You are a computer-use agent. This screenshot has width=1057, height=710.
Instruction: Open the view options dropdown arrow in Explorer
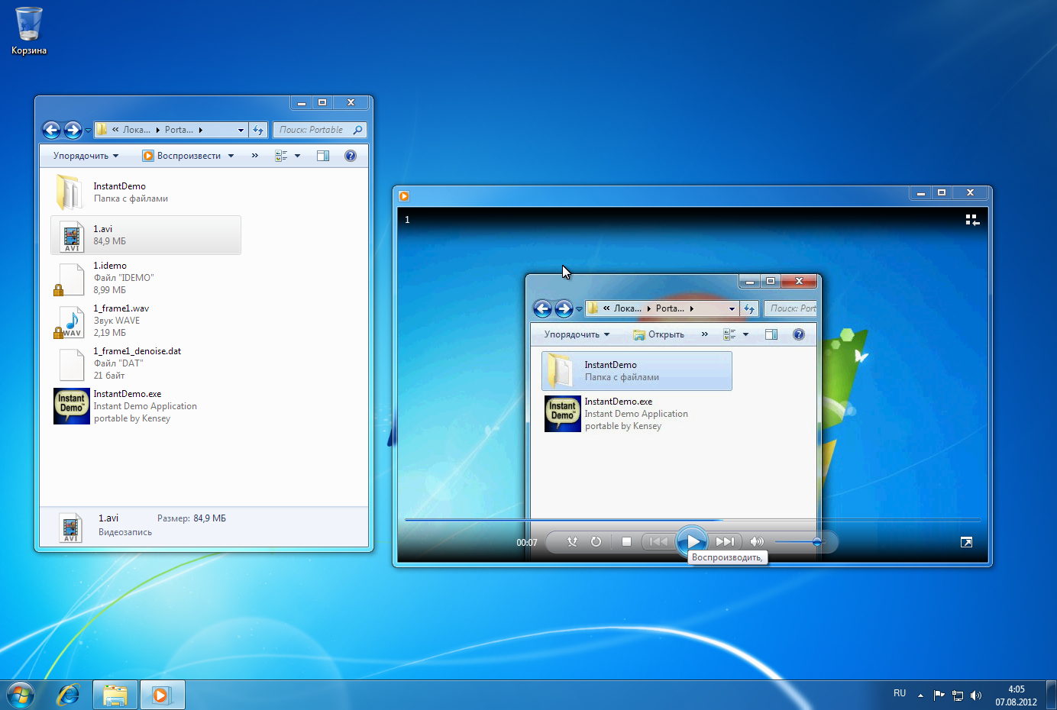point(297,156)
